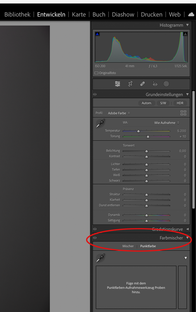The width and height of the screenshot is (196, 312).
Task: Click the 1/125 Sek. shutter readout
Action: coord(181,66)
